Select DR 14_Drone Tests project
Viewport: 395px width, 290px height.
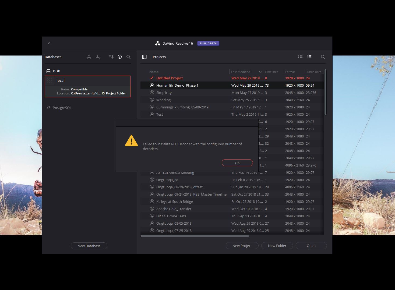point(232,216)
